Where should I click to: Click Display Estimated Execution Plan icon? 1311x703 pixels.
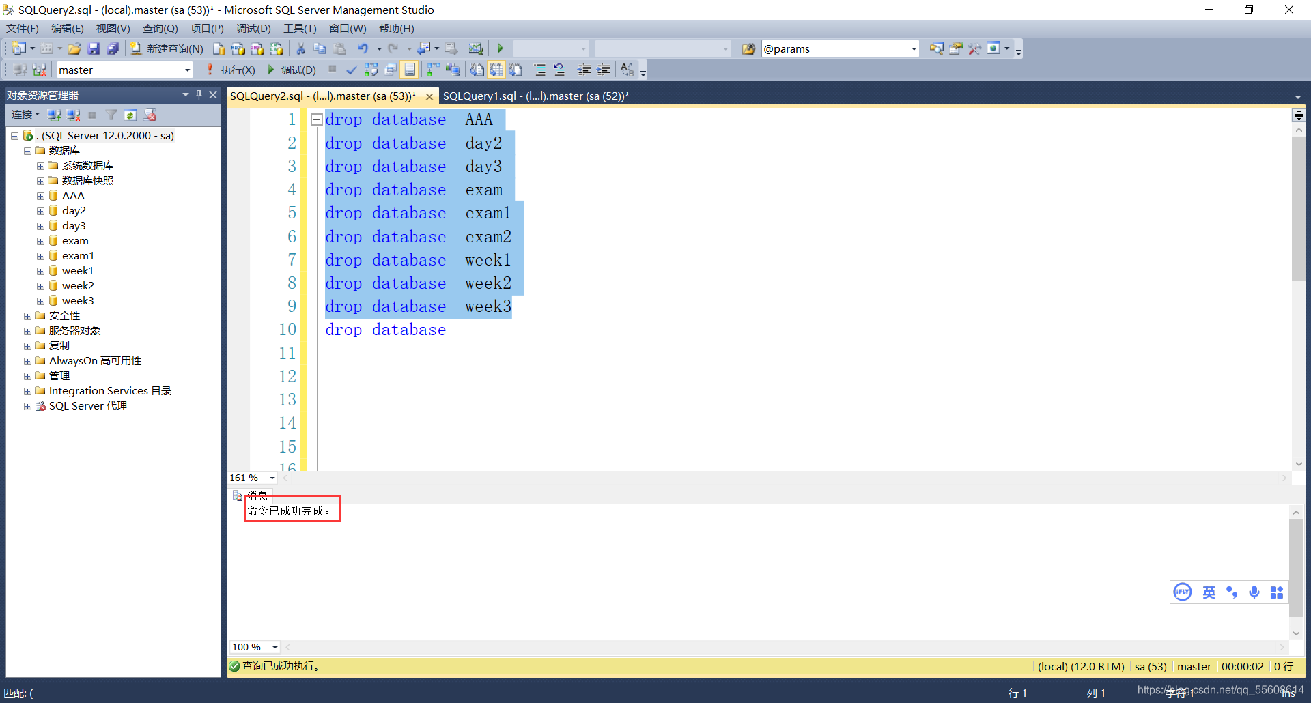371,70
